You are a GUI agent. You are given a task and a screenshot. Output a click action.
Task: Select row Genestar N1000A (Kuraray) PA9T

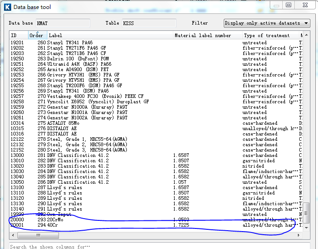pos(156,107)
